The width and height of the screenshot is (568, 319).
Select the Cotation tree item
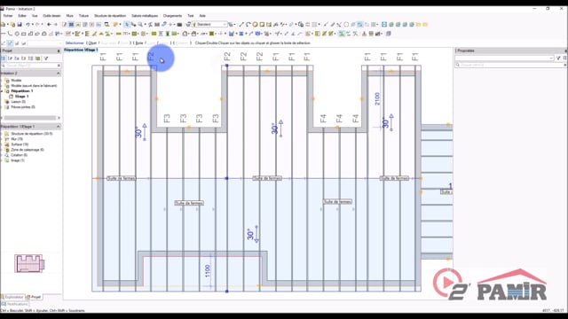tap(20, 155)
